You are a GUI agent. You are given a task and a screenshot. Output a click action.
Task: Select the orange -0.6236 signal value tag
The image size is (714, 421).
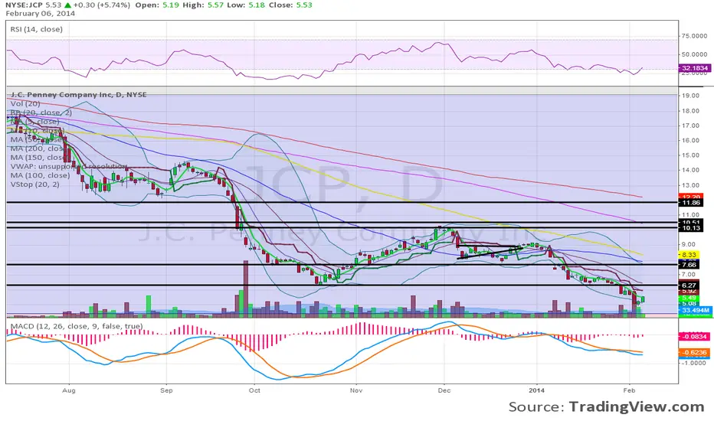click(693, 352)
